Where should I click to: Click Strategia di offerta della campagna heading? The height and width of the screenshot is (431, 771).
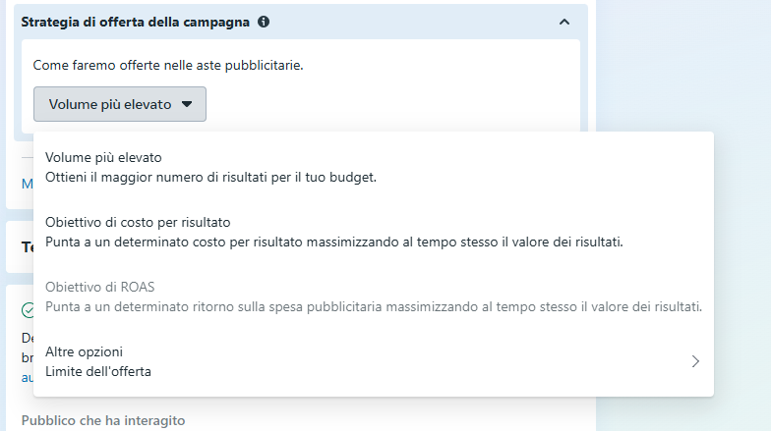pos(136,22)
